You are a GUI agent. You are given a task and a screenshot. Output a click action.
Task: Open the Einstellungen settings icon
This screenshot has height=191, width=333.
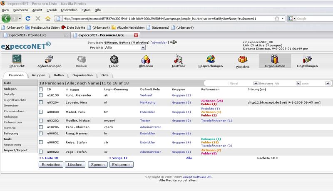[307, 59]
